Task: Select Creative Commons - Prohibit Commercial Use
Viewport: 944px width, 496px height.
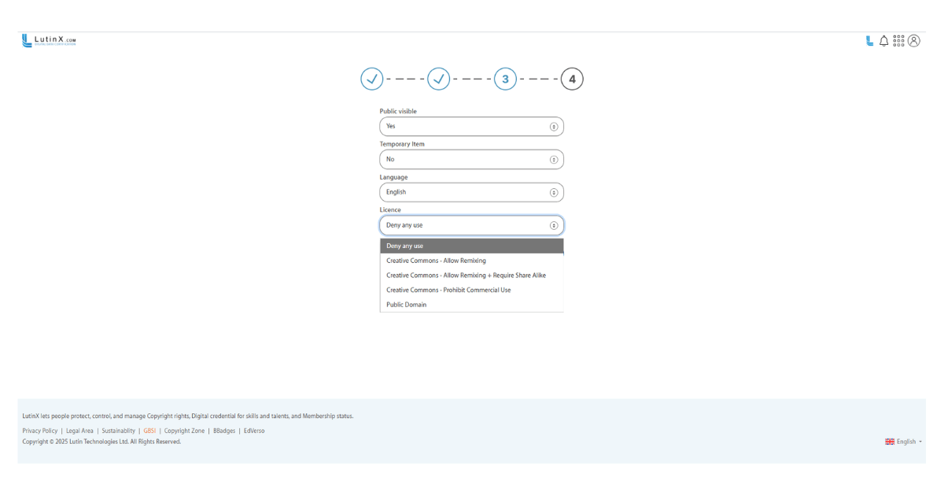Action: click(448, 290)
